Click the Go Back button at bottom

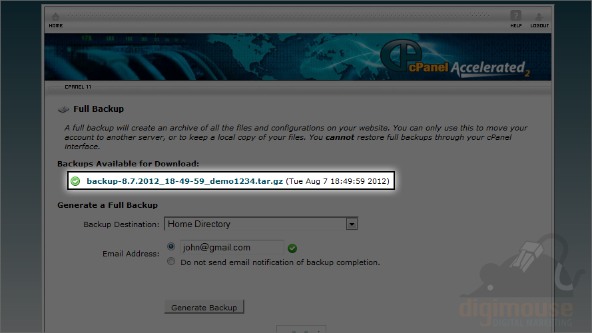click(x=301, y=329)
